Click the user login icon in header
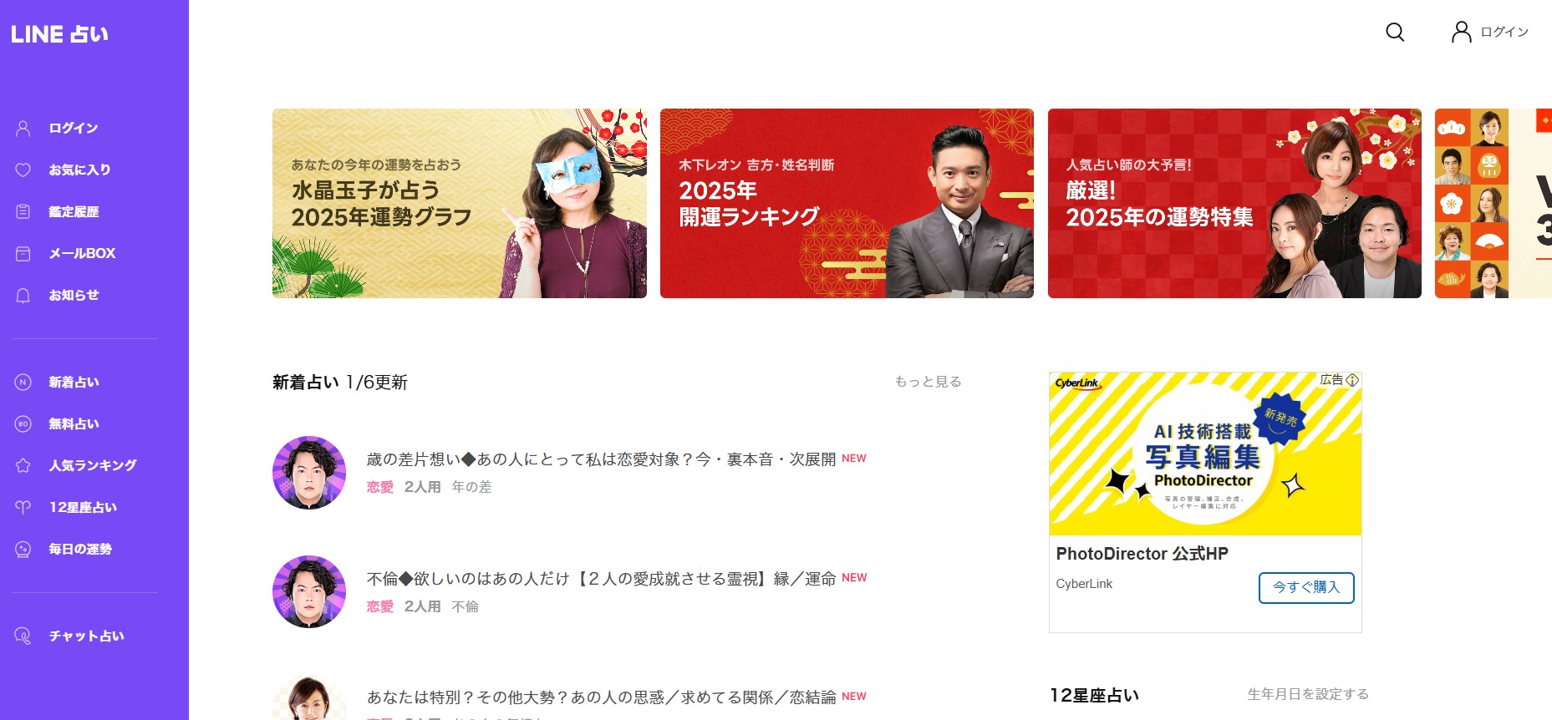 1461,33
